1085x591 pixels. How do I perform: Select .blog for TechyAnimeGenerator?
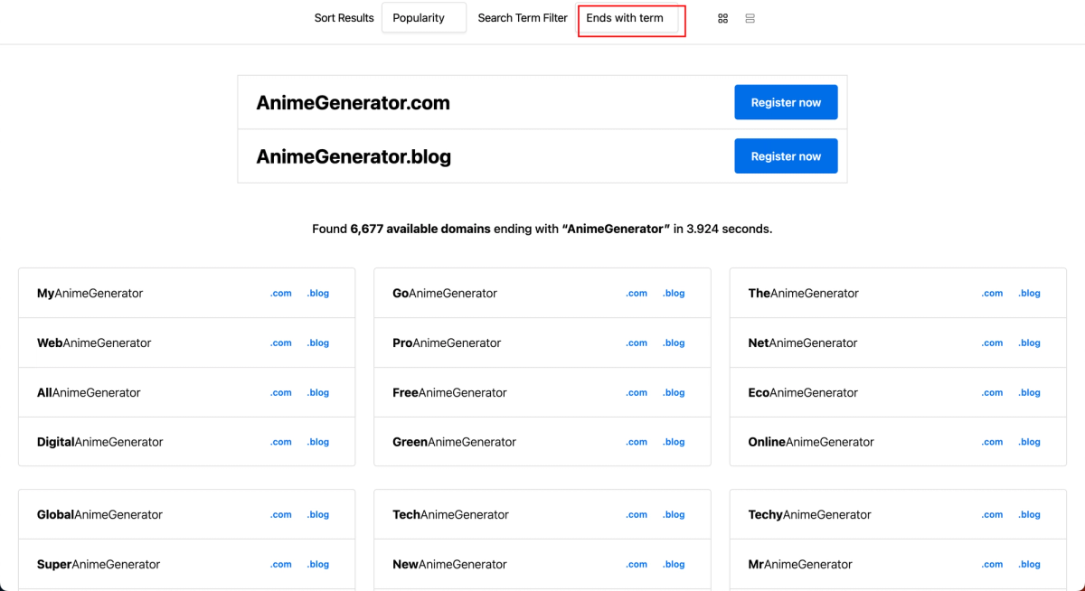click(x=1029, y=515)
